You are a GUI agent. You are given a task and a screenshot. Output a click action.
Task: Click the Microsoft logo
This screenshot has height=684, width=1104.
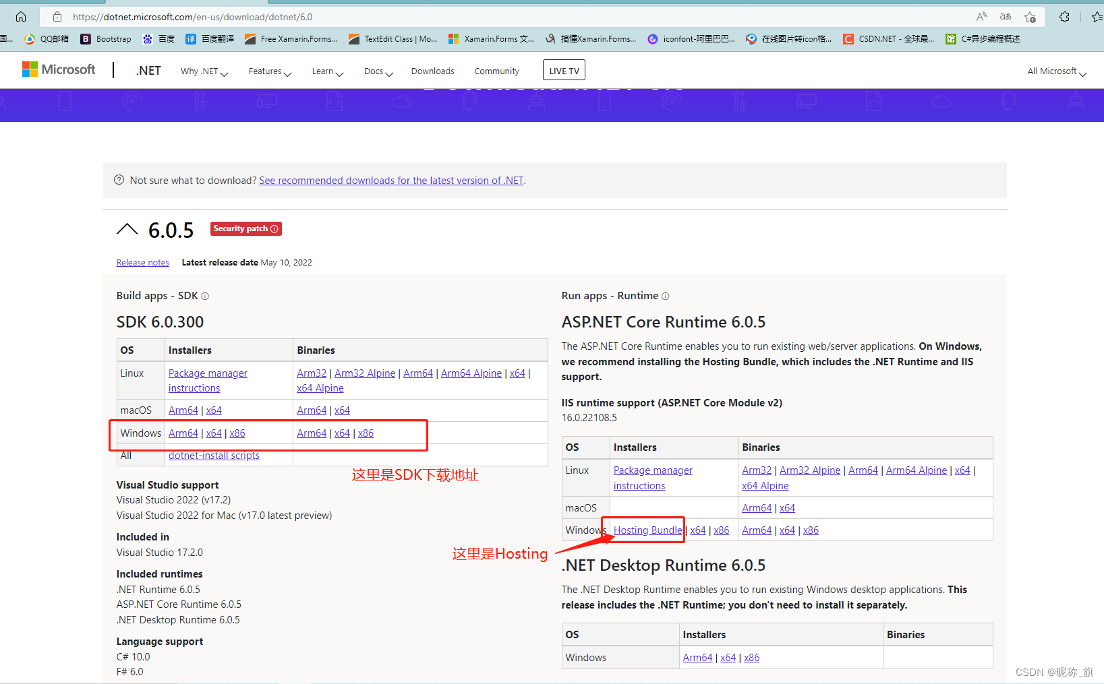pyautogui.click(x=59, y=69)
